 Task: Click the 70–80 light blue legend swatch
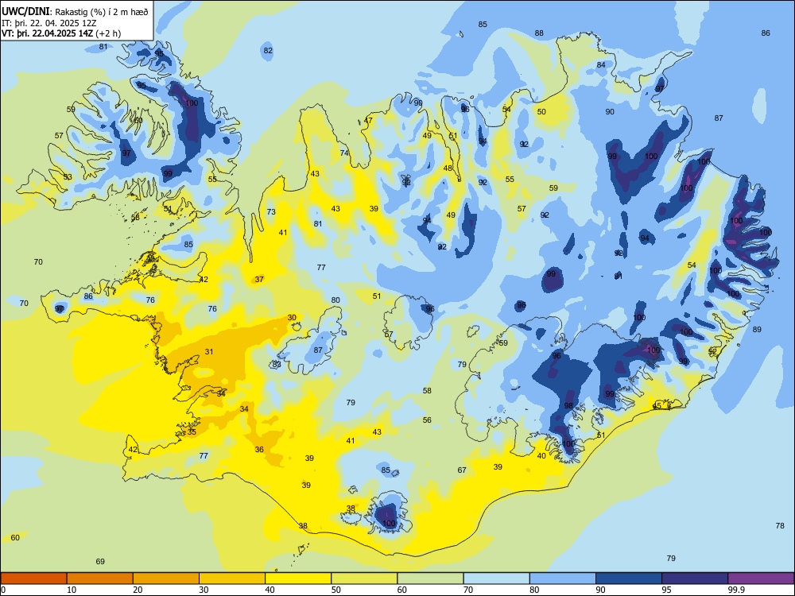[496, 579]
